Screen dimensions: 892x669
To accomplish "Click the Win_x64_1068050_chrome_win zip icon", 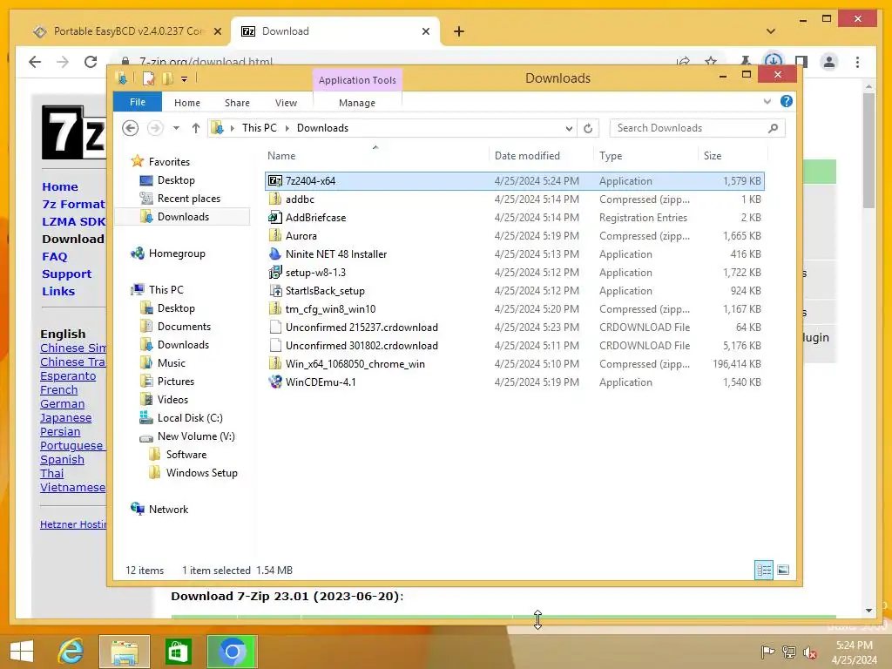I will point(275,363).
